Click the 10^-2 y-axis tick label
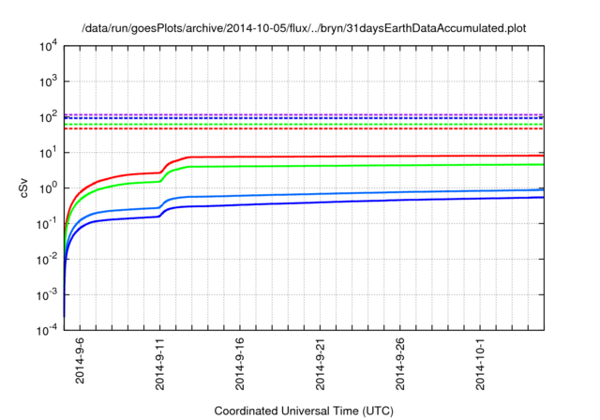Image resolution: width=600 pixels, height=420 pixels. tap(48, 259)
